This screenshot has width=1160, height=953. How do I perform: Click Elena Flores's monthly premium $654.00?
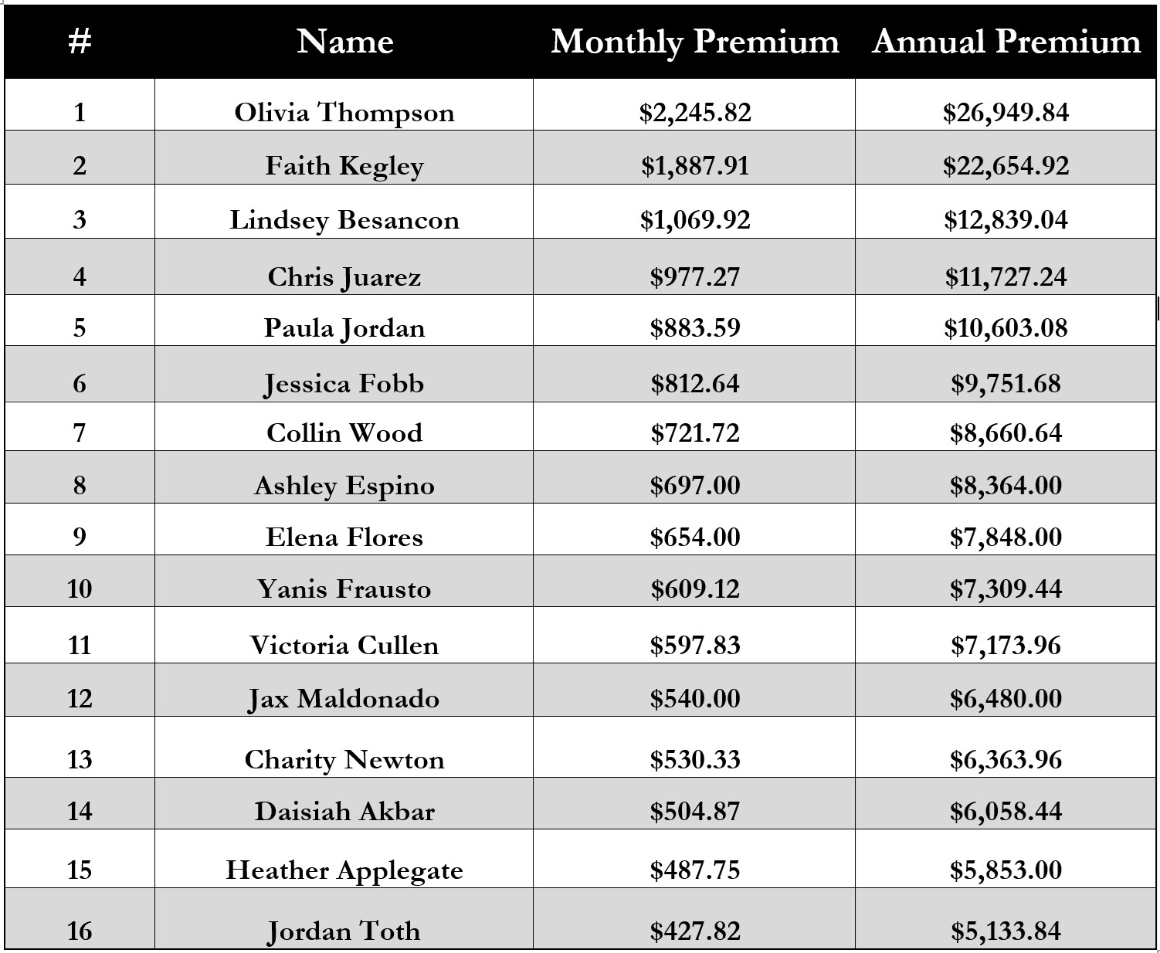click(694, 529)
